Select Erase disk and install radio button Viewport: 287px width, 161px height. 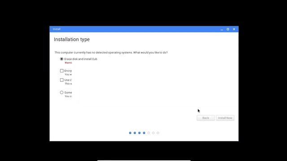click(x=62, y=59)
